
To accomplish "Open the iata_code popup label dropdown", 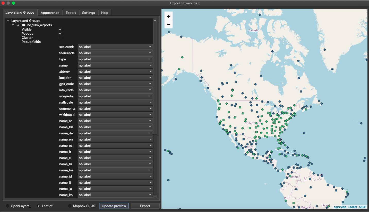I will point(115,90).
